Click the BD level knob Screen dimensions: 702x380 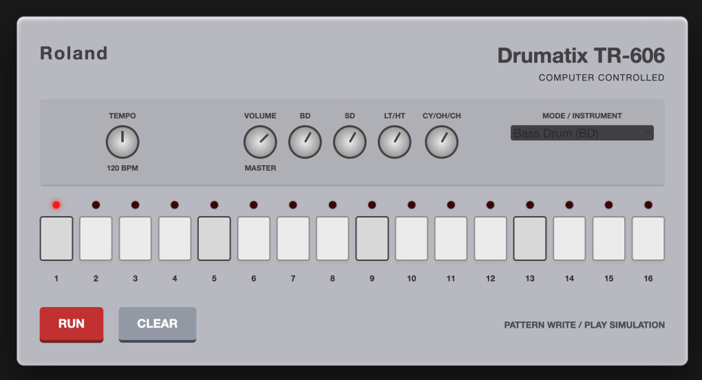pos(305,142)
